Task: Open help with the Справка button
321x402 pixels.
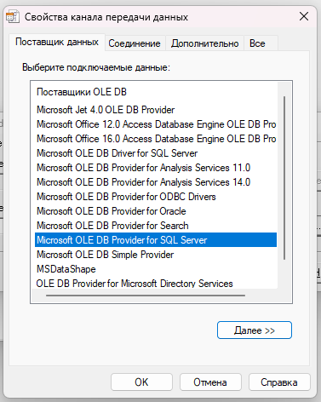Action: (x=279, y=382)
